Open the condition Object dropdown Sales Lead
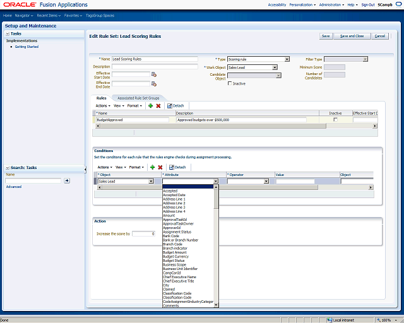 [x=151, y=181]
